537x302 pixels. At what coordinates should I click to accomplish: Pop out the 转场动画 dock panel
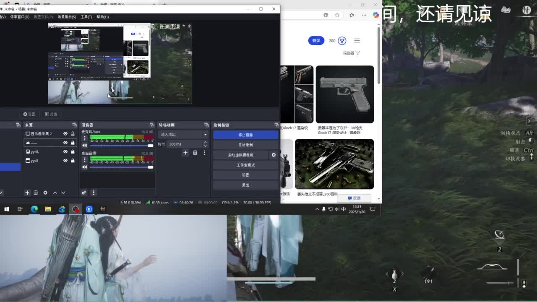pyautogui.click(x=206, y=125)
